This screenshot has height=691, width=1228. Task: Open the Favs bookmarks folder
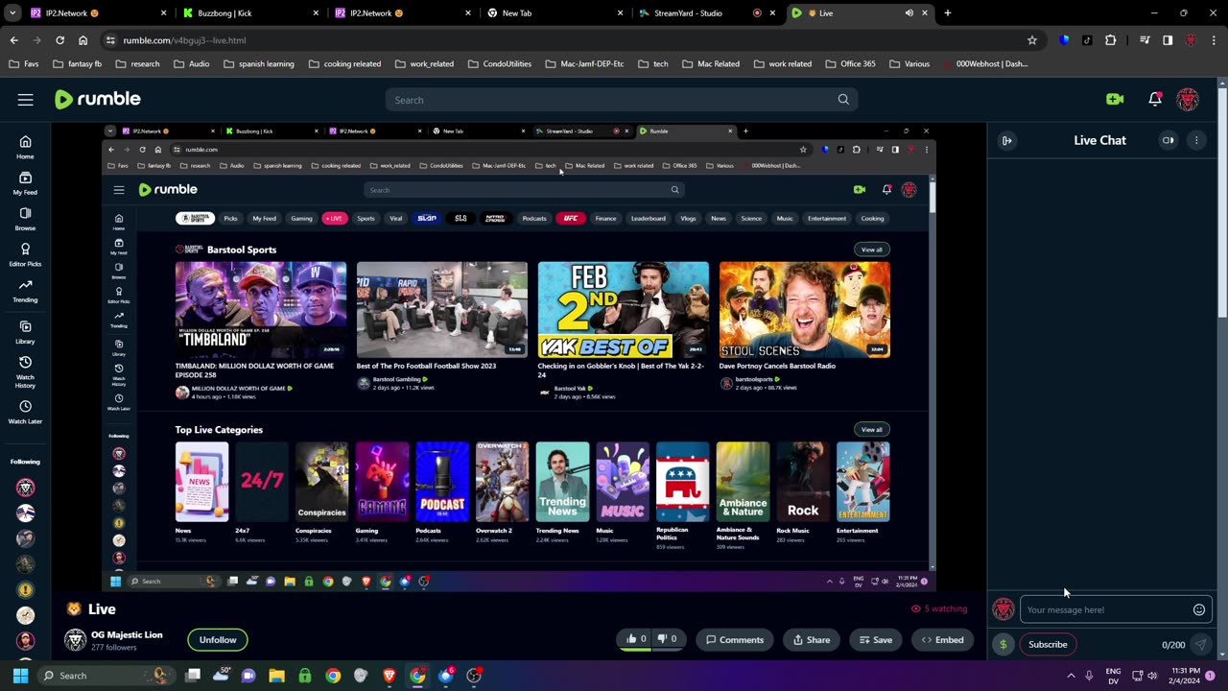pyautogui.click(x=25, y=64)
